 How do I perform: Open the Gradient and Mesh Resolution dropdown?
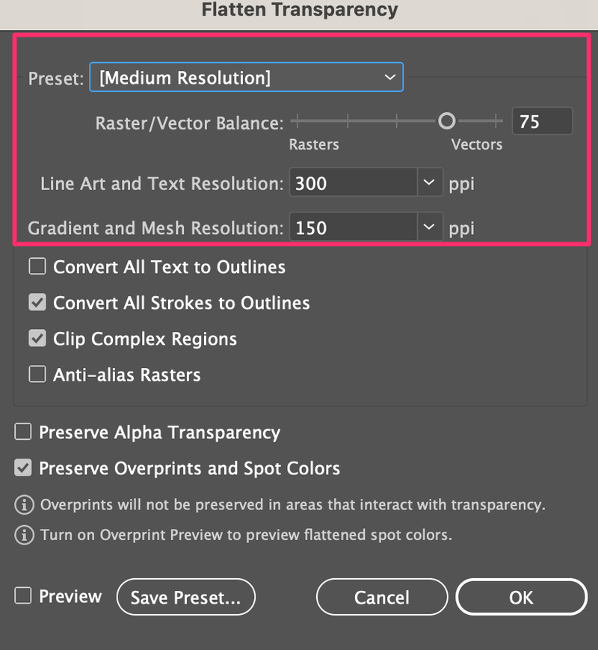click(428, 227)
